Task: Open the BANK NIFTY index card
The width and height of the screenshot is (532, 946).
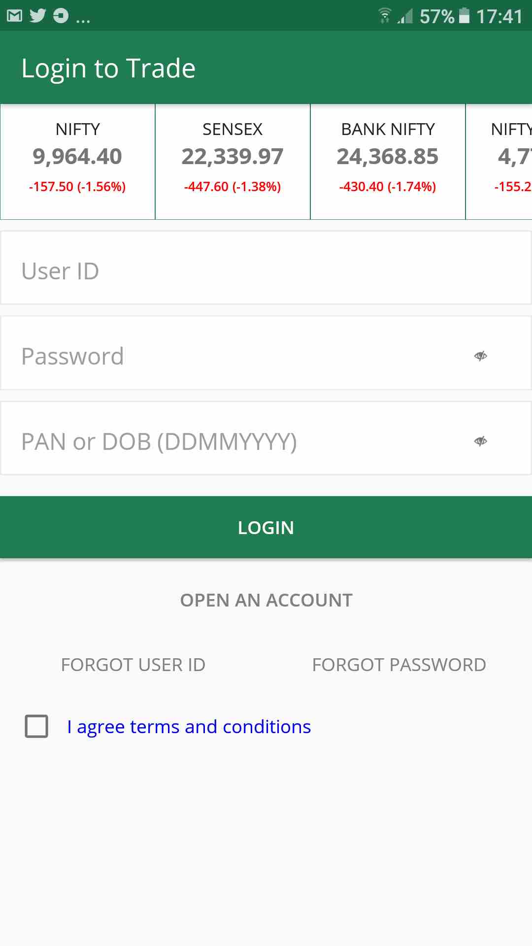Action: click(x=388, y=162)
